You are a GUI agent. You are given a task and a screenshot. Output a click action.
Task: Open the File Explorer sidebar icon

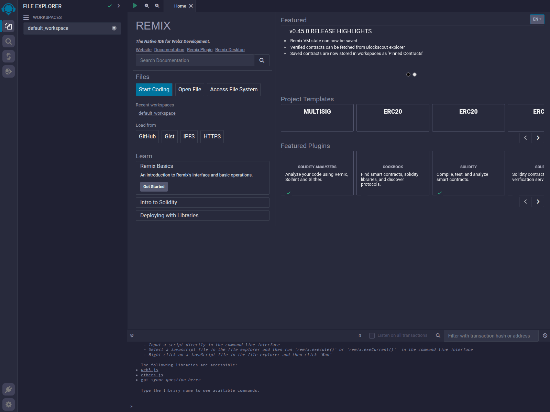tap(8, 26)
